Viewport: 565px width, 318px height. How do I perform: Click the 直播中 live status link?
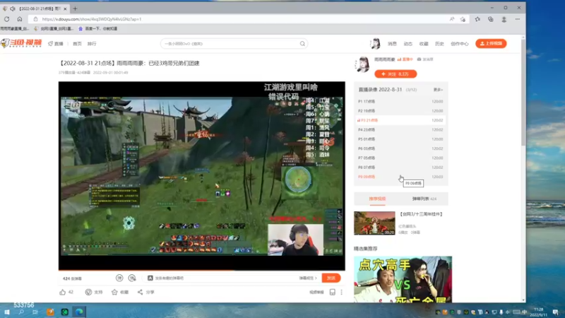pos(405,59)
